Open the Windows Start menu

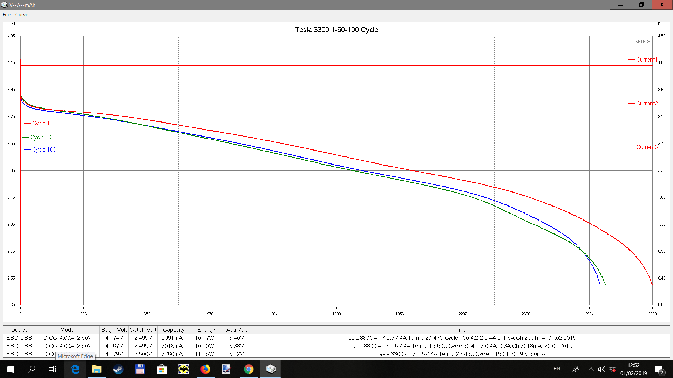[x=10, y=369]
